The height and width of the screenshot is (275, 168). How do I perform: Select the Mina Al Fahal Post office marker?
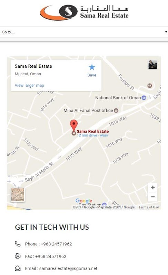(x=116, y=110)
